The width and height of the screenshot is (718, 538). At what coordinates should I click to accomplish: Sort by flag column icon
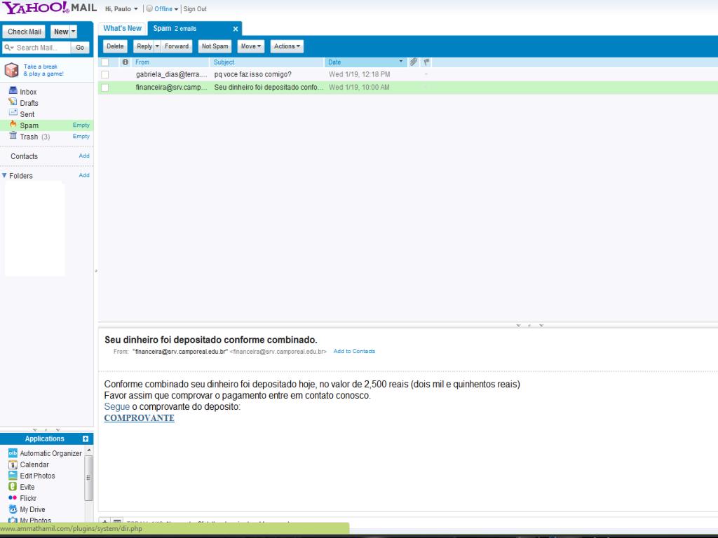point(426,62)
